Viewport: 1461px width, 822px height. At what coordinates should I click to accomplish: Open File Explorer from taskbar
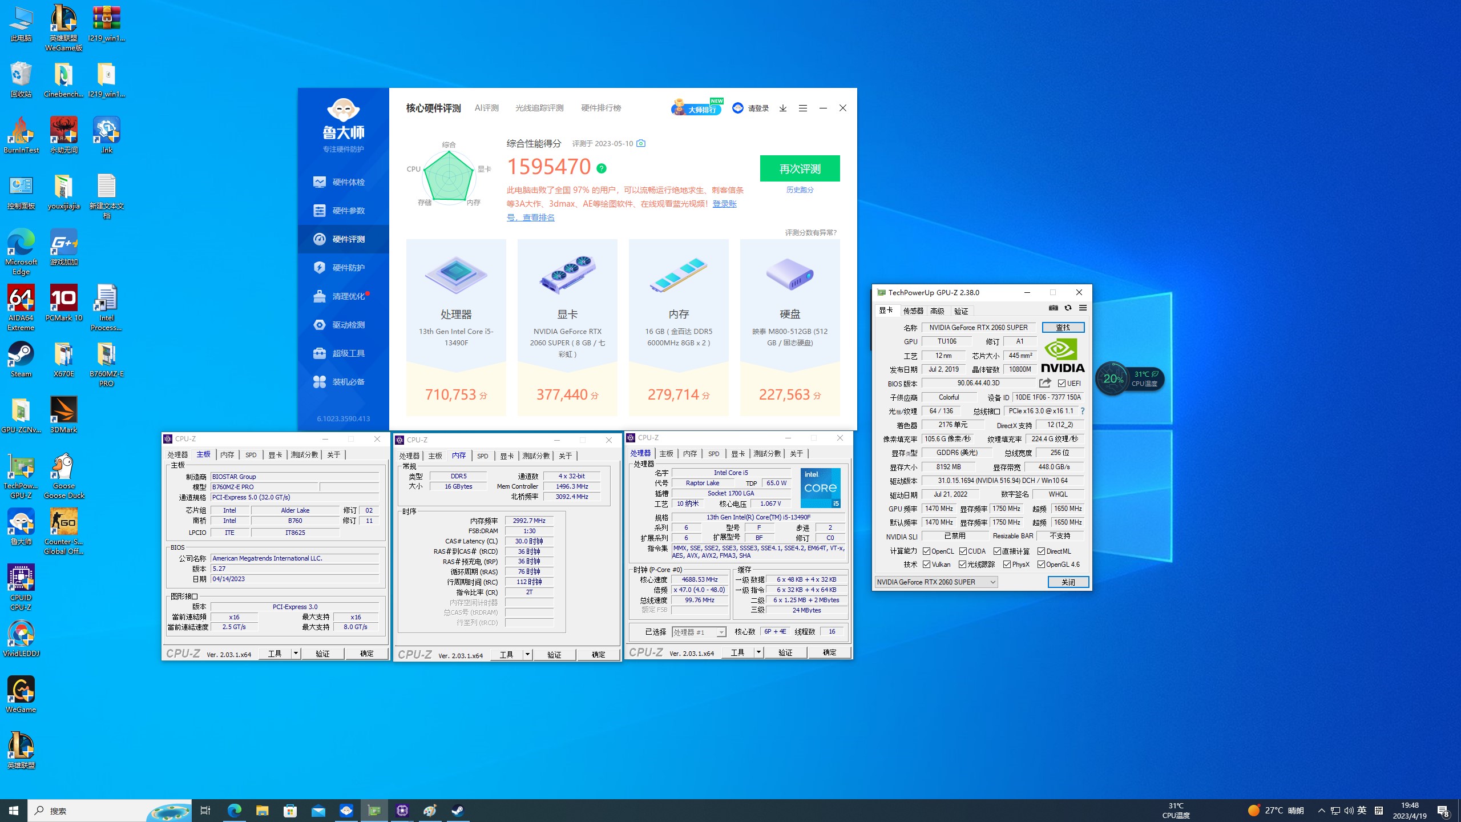pos(263,811)
